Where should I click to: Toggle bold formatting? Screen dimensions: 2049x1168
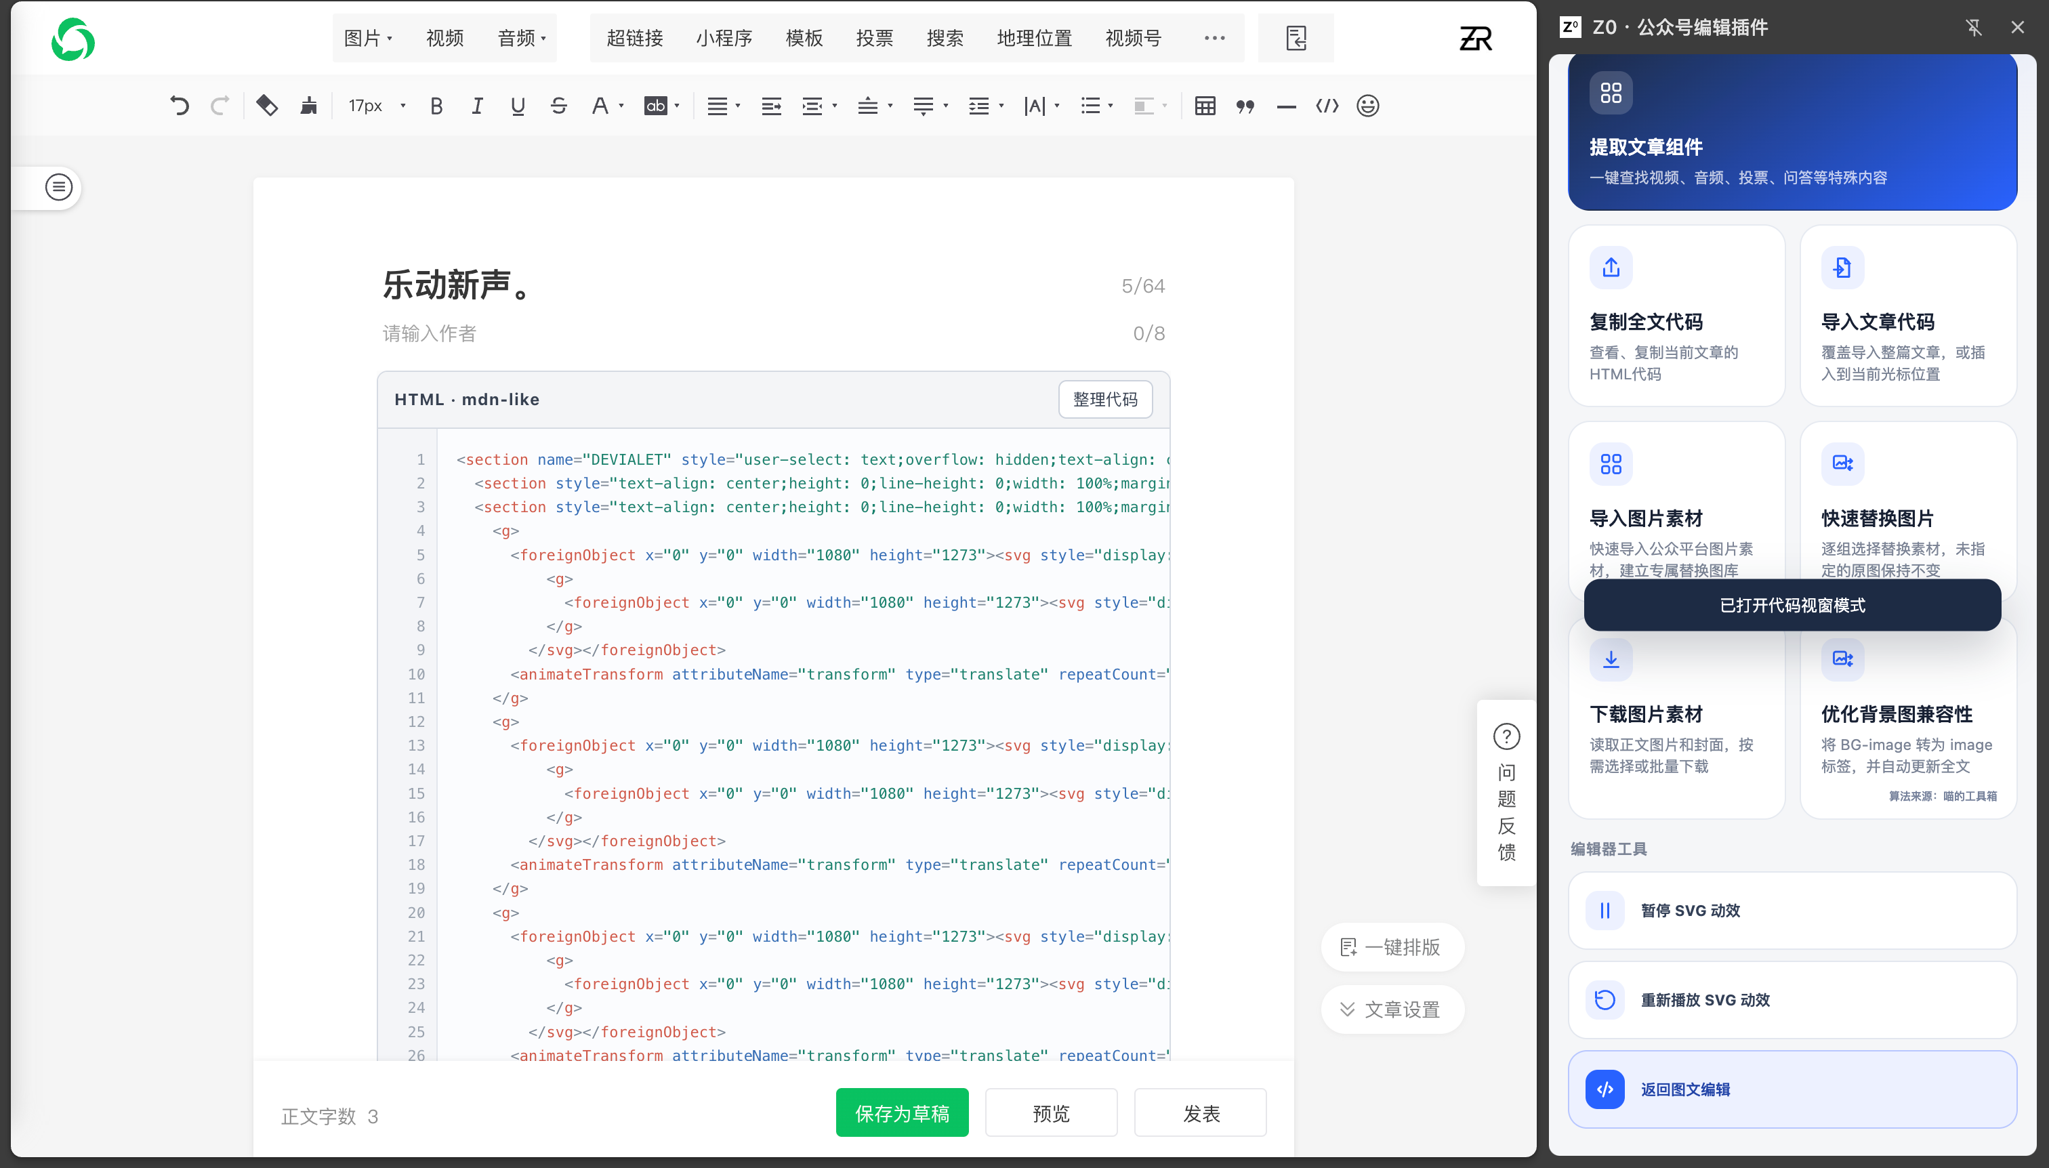(x=436, y=106)
